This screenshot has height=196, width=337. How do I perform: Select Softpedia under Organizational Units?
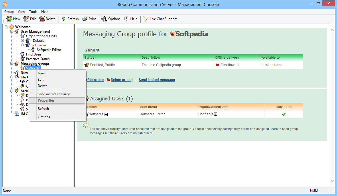(x=38, y=45)
